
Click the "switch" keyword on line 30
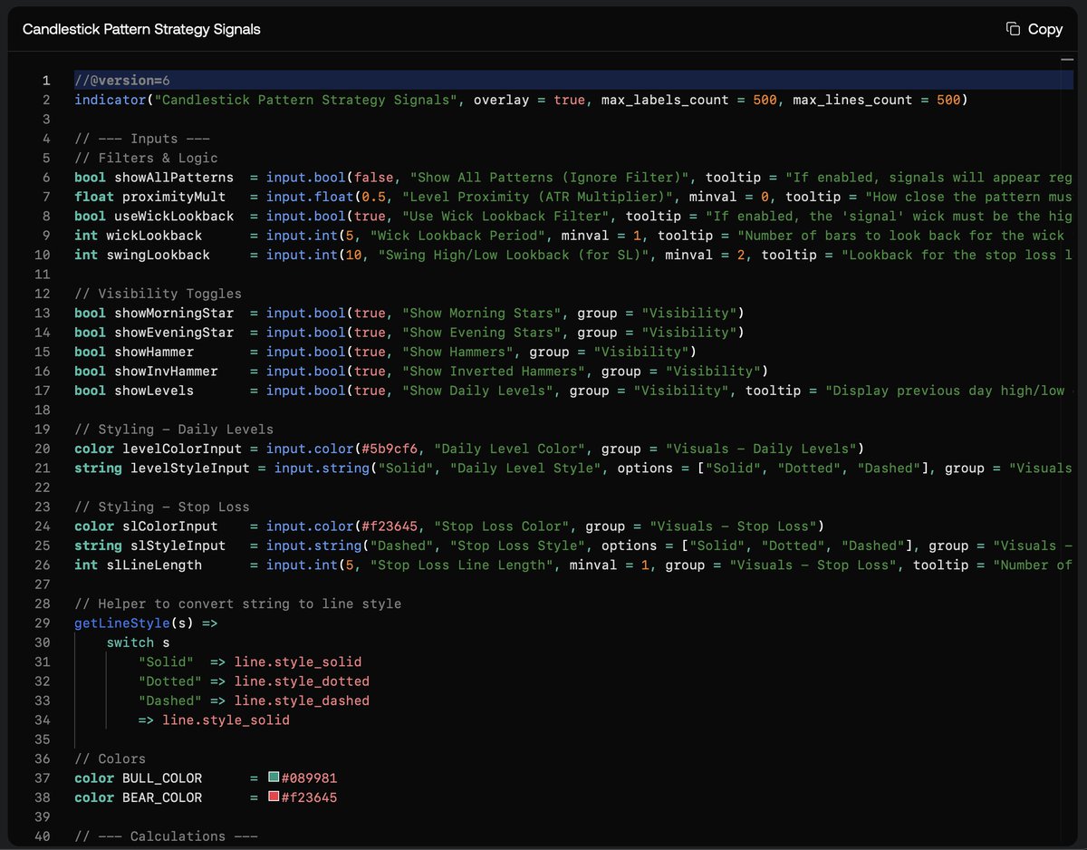click(130, 642)
